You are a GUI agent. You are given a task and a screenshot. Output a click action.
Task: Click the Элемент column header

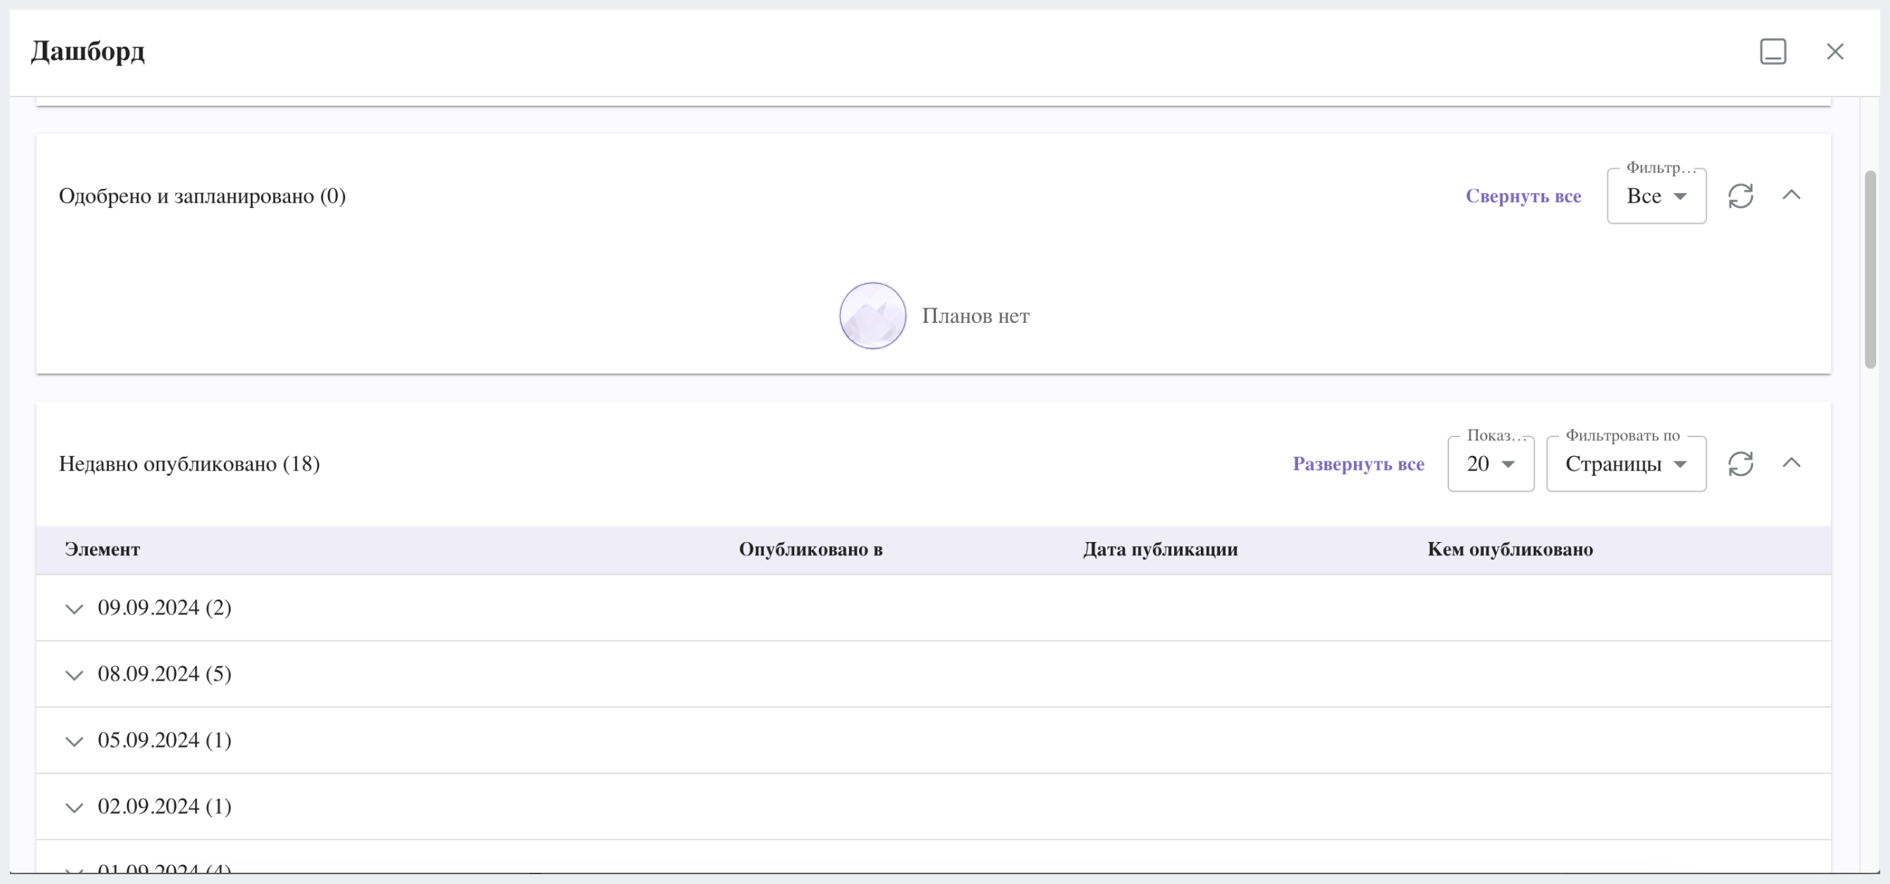point(102,549)
